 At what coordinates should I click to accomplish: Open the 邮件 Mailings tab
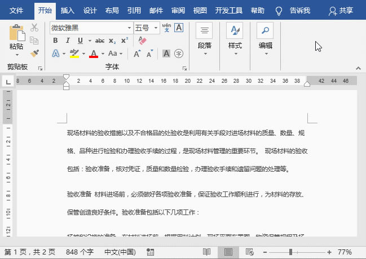[x=156, y=11]
